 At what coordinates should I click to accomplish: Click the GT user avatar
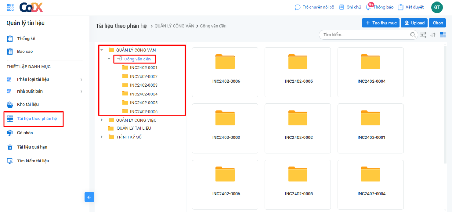[437, 7]
